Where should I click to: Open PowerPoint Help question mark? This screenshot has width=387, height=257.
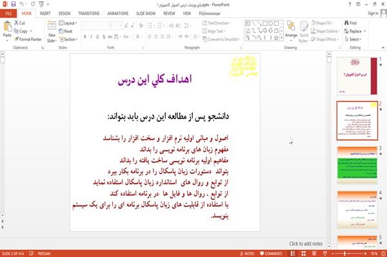(x=350, y=5)
